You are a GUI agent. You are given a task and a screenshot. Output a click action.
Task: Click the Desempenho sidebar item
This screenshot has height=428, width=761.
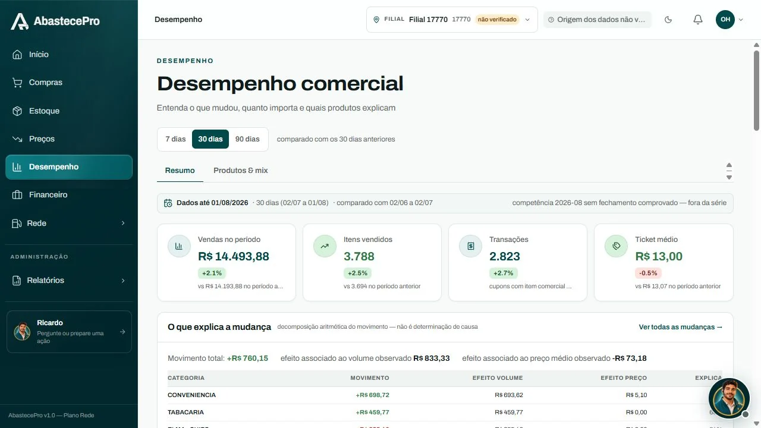click(x=69, y=167)
